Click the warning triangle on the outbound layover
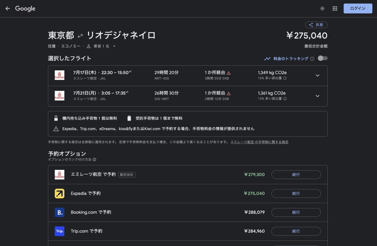Viewport: 377px width, 246px height. tap(229, 73)
